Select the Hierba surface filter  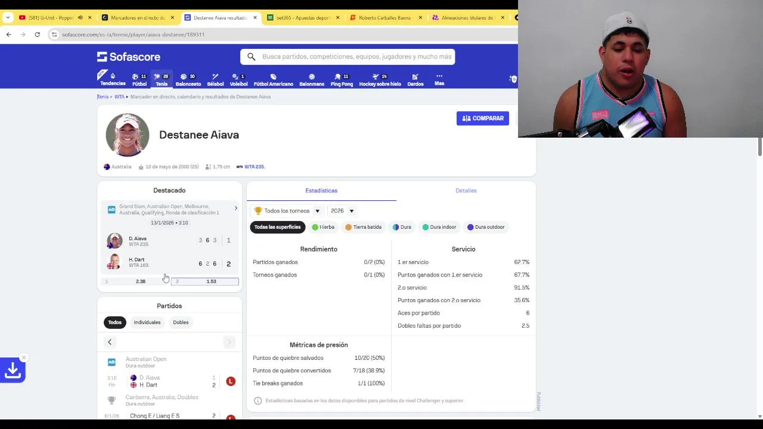point(323,227)
